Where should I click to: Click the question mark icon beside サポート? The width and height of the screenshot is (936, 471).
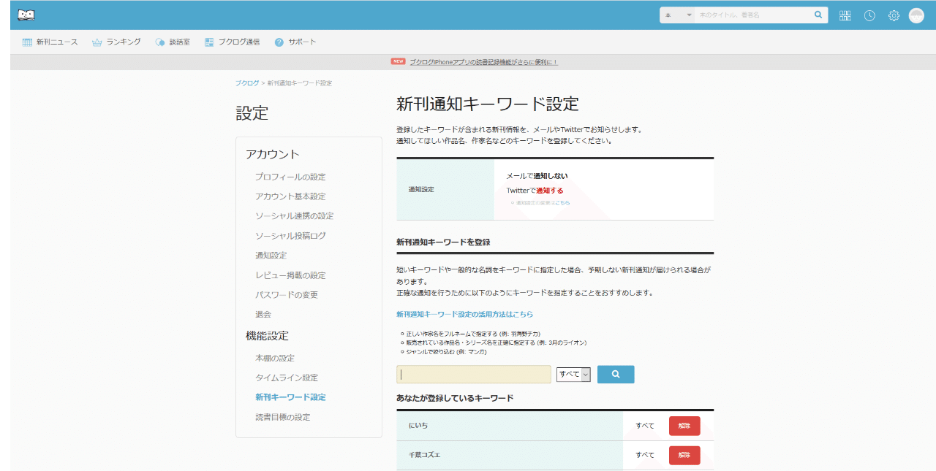278,42
